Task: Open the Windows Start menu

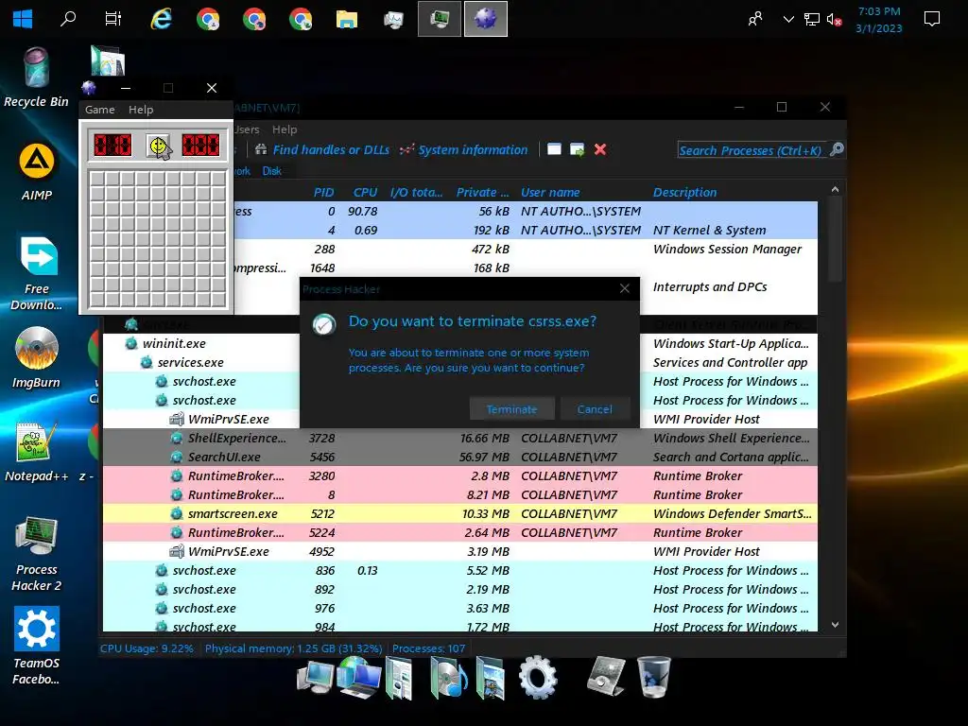Action: click(x=23, y=19)
